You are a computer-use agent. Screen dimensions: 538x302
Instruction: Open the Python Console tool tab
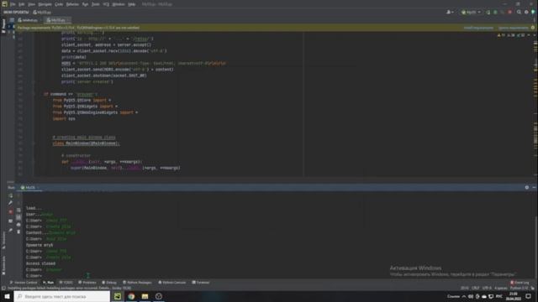point(171,283)
